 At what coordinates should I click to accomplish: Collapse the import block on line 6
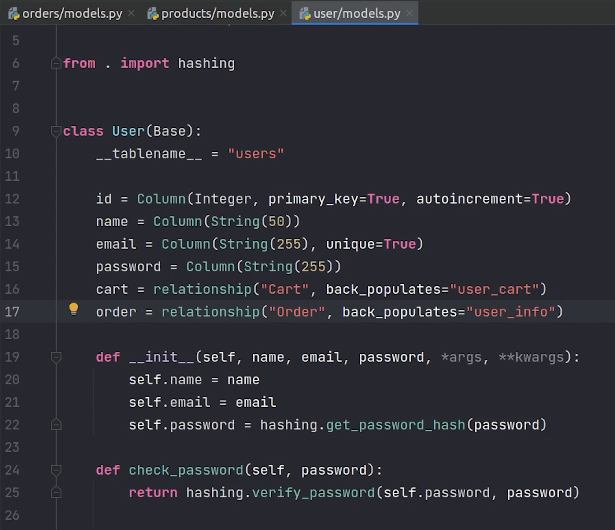(x=56, y=63)
